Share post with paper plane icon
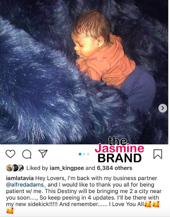Image resolution: width=170 pixels, height=217 pixels. coord(43,154)
